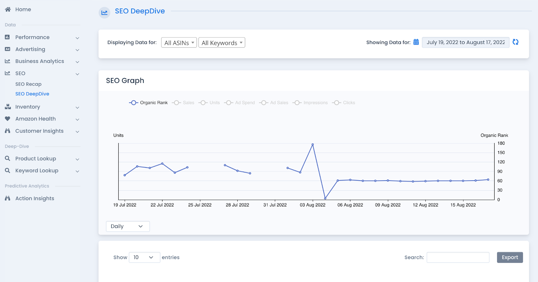This screenshot has height=282, width=538.
Task: Open the All Keywords dropdown
Action: pyautogui.click(x=222, y=43)
